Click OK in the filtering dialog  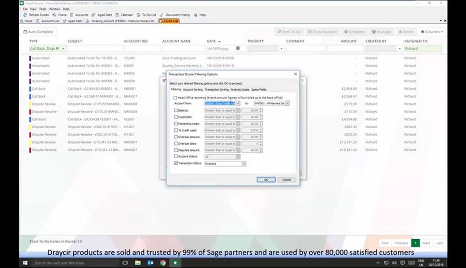click(x=266, y=180)
